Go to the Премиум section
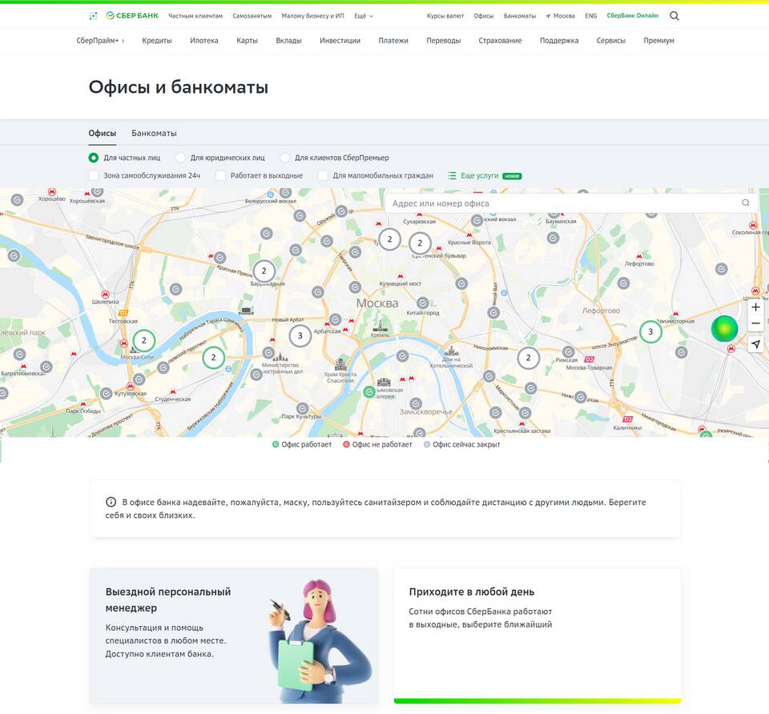The image size is (769, 714). point(658,41)
